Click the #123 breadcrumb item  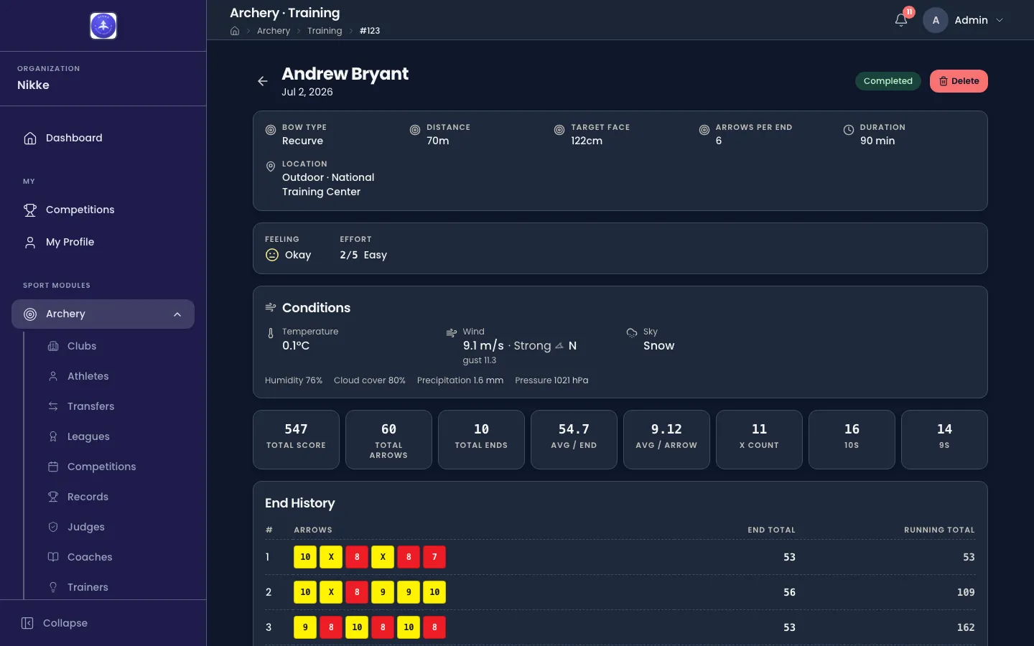pyautogui.click(x=370, y=31)
